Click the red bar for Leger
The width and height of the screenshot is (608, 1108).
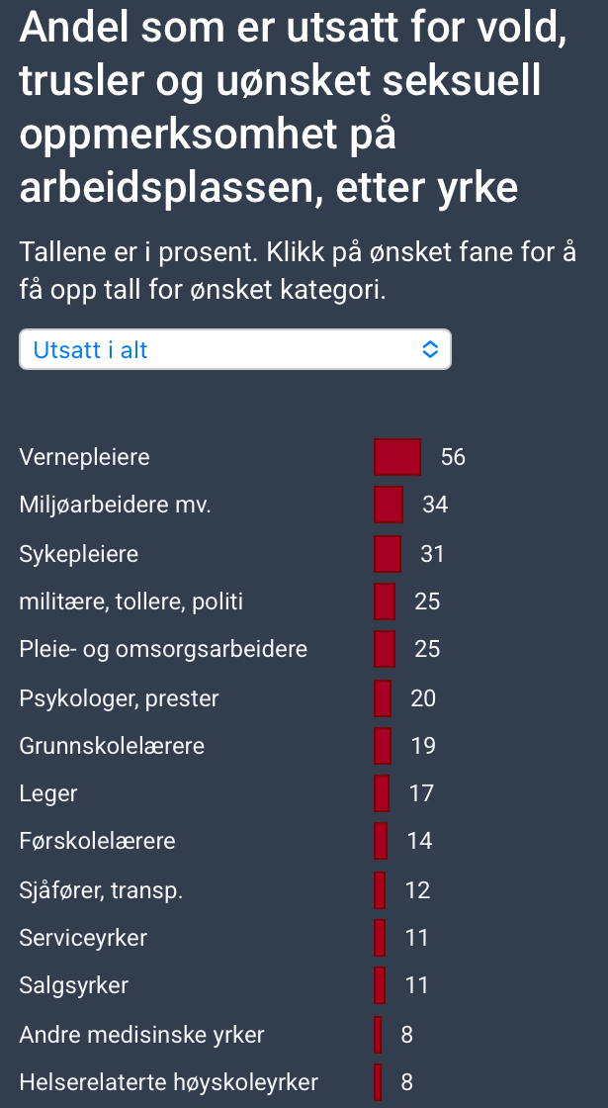click(382, 793)
